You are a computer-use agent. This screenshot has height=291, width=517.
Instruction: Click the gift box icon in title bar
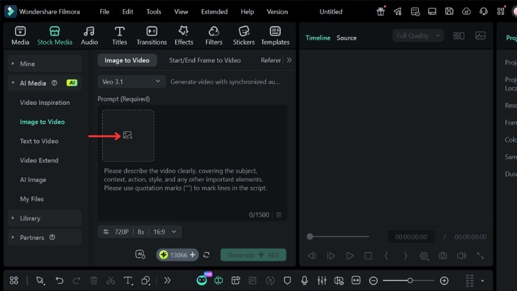click(381, 12)
